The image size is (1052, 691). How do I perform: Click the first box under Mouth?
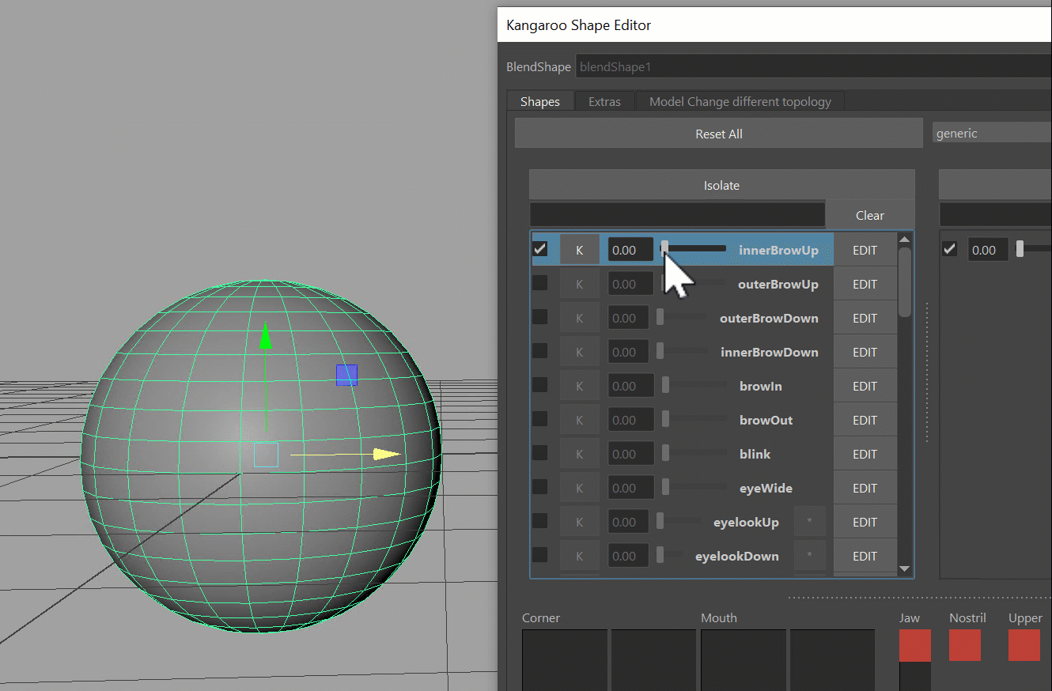pos(744,660)
